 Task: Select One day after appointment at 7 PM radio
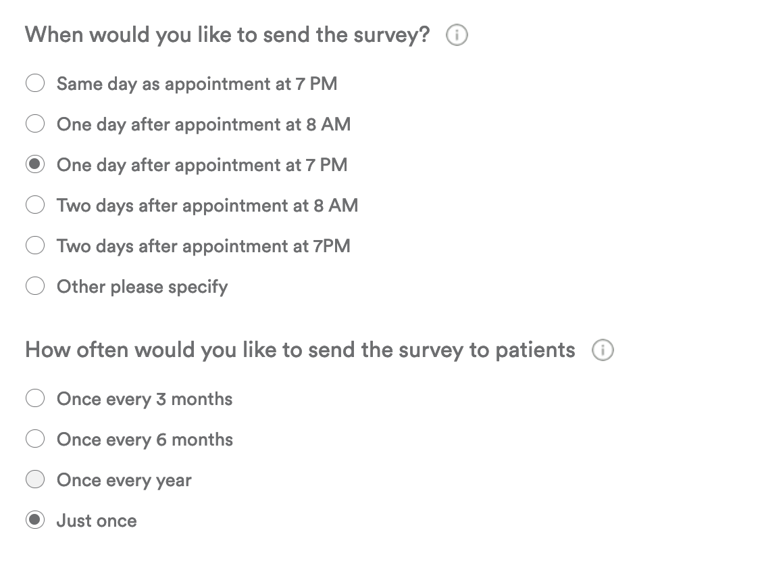tap(35, 165)
